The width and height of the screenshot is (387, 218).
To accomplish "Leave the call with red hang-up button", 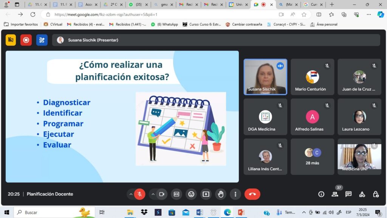I will point(252,194).
